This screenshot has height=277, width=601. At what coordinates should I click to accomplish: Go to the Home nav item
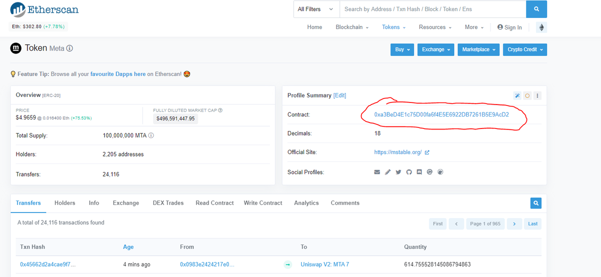click(x=315, y=27)
